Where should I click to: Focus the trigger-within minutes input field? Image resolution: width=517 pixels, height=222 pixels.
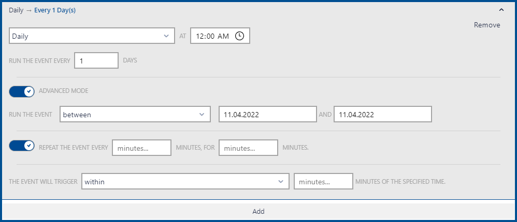[x=323, y=182]
